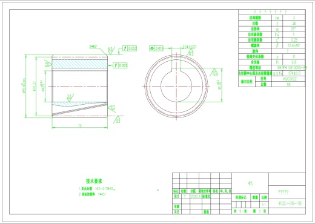The width and height of the screenshot is (315, 224).
Task: Click the pressure angle value 20°
Action: (x=294, y=29)
